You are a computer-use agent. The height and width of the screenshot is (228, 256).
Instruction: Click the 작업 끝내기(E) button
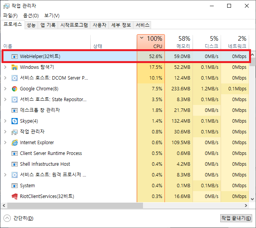236,218
